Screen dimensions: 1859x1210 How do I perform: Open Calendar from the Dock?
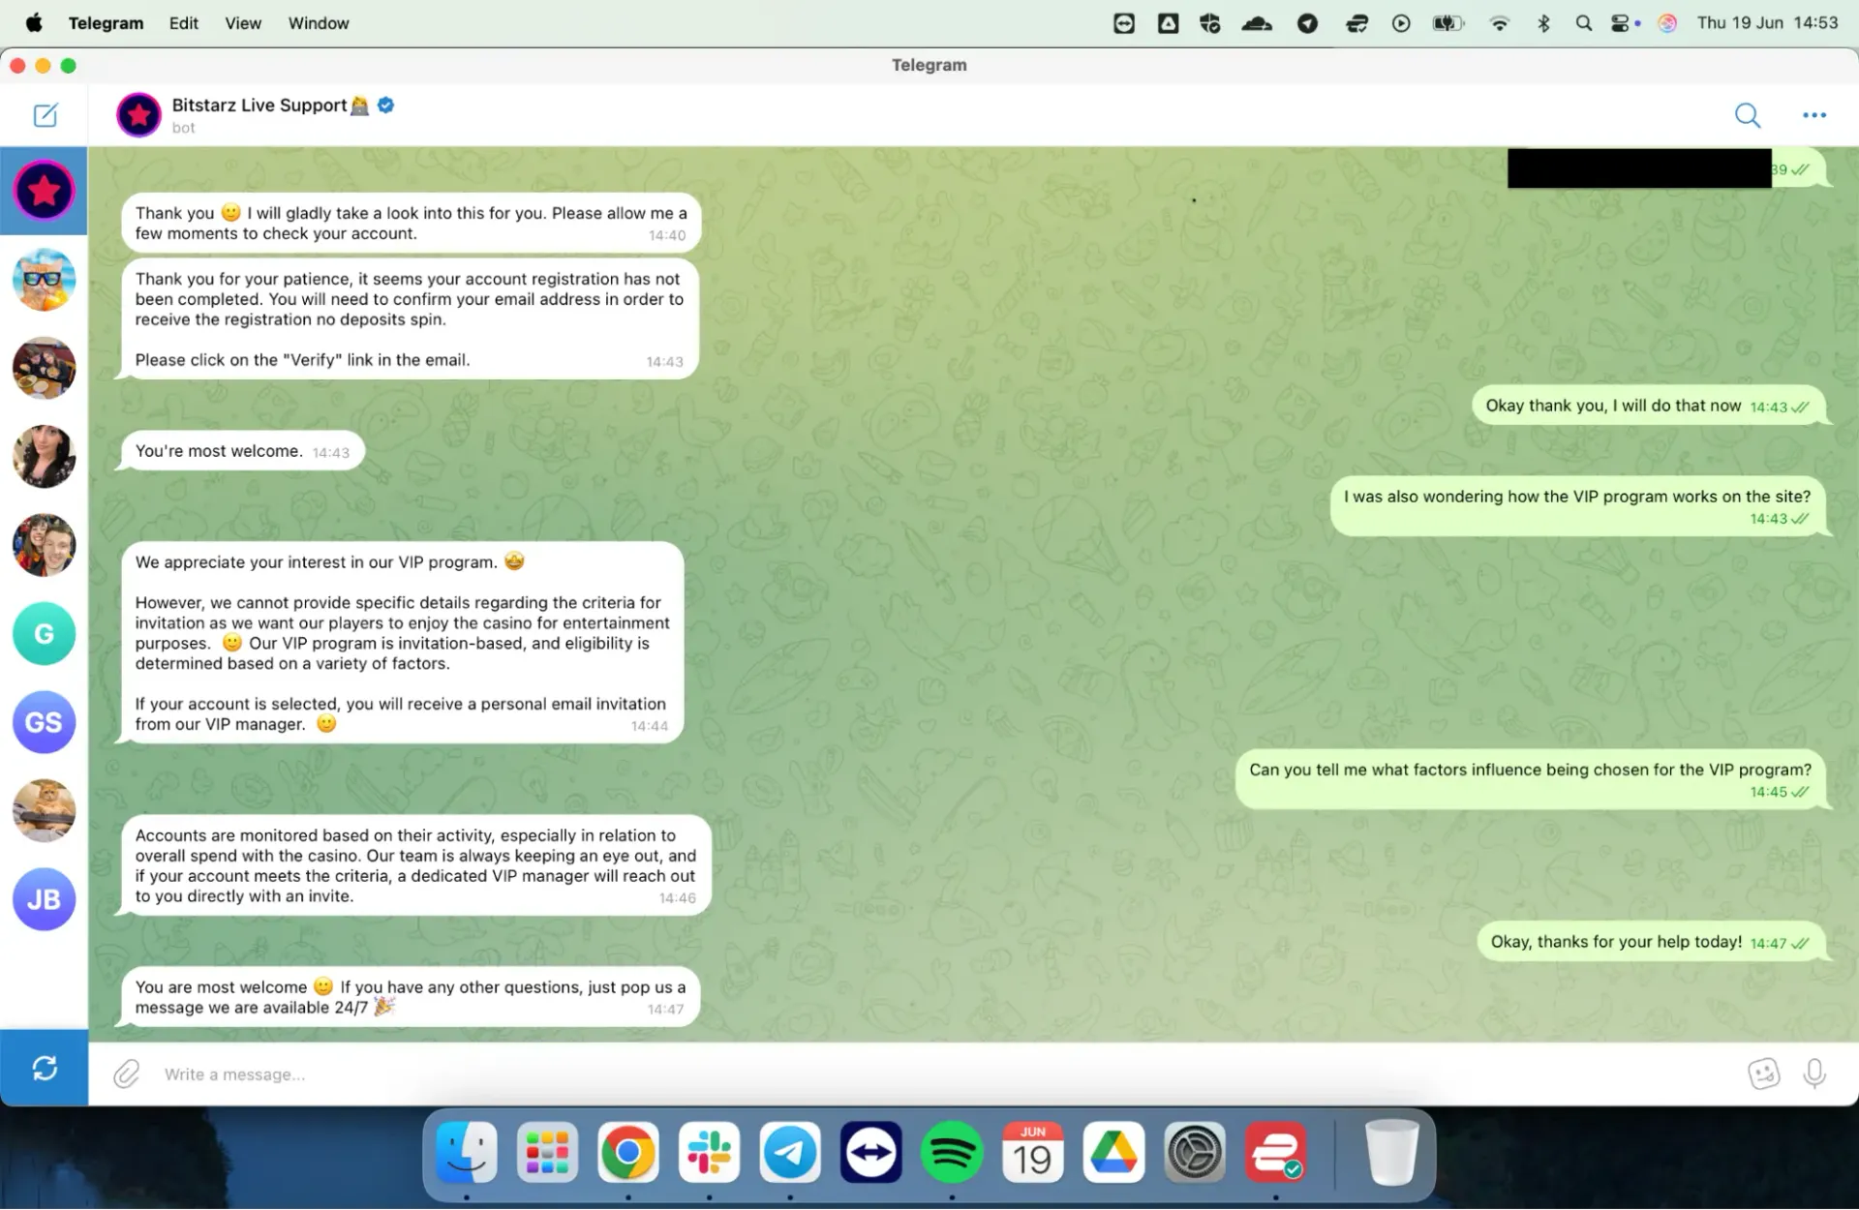tap(1033, 1152)
